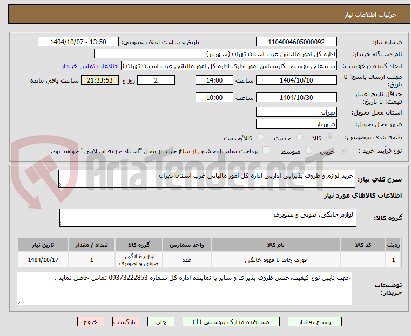Click the تاریخ نیاز column header

(43, 245)
